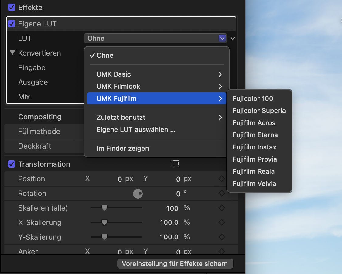Click the Rotation degrees value field
342x274 pixels.
pos(178,194)
